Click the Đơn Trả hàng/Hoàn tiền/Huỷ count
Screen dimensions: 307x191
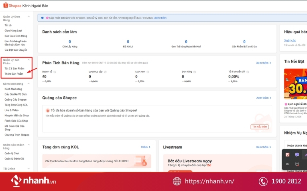(x=186, y=42)
